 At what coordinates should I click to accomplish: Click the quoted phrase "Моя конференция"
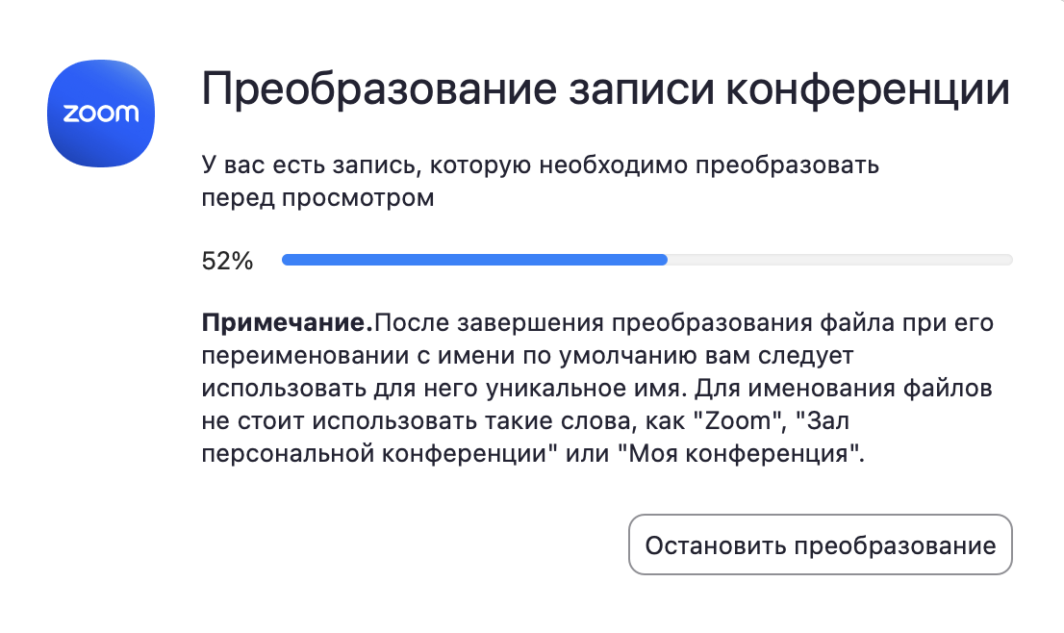742,454
